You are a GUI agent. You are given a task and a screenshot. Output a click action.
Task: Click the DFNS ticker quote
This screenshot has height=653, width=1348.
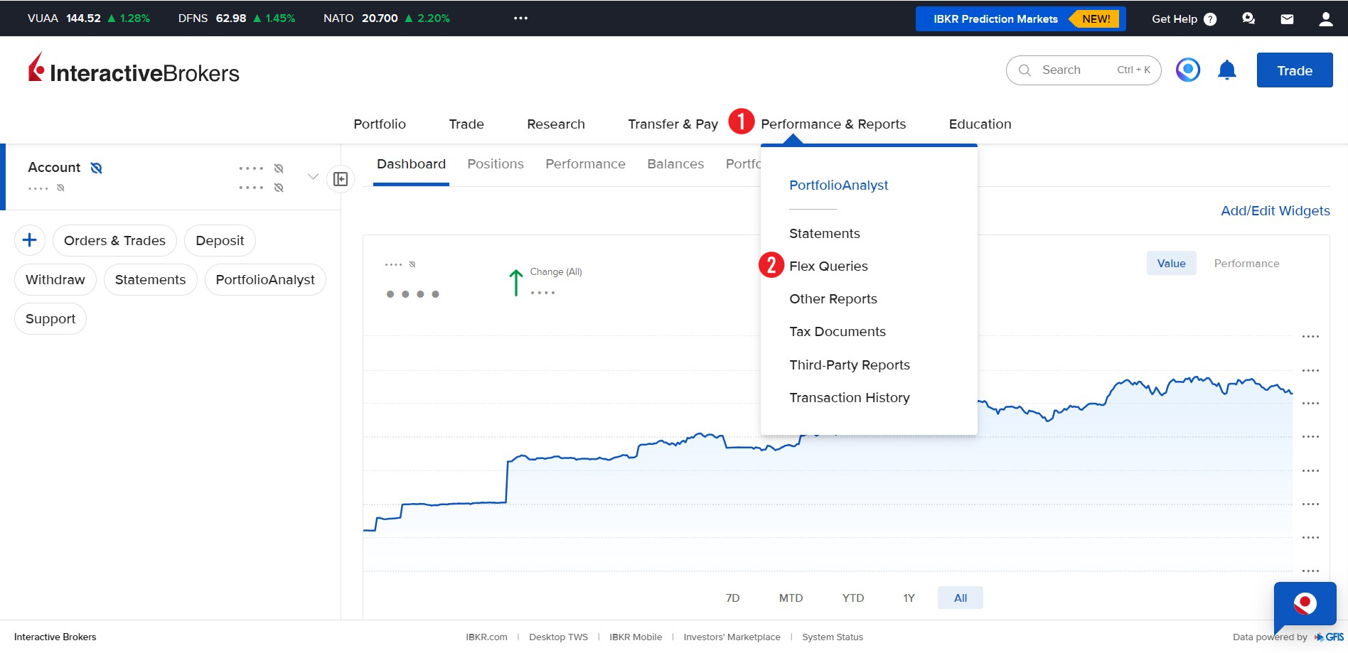pos(237,18)
